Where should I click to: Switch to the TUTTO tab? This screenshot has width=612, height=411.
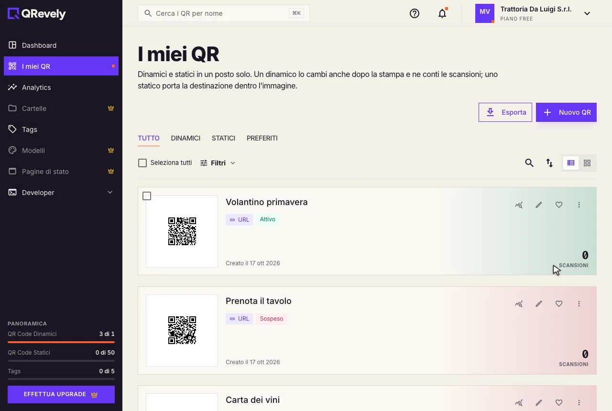pos(149,138)
